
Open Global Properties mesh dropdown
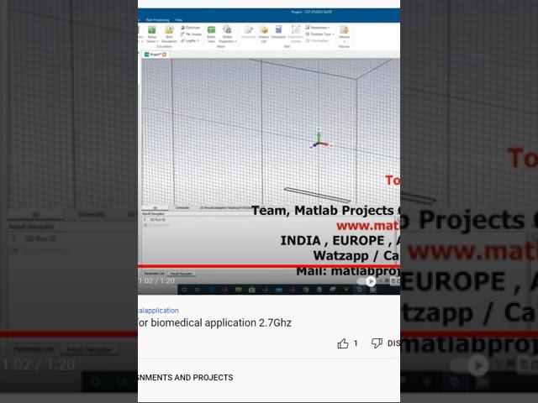228,34
